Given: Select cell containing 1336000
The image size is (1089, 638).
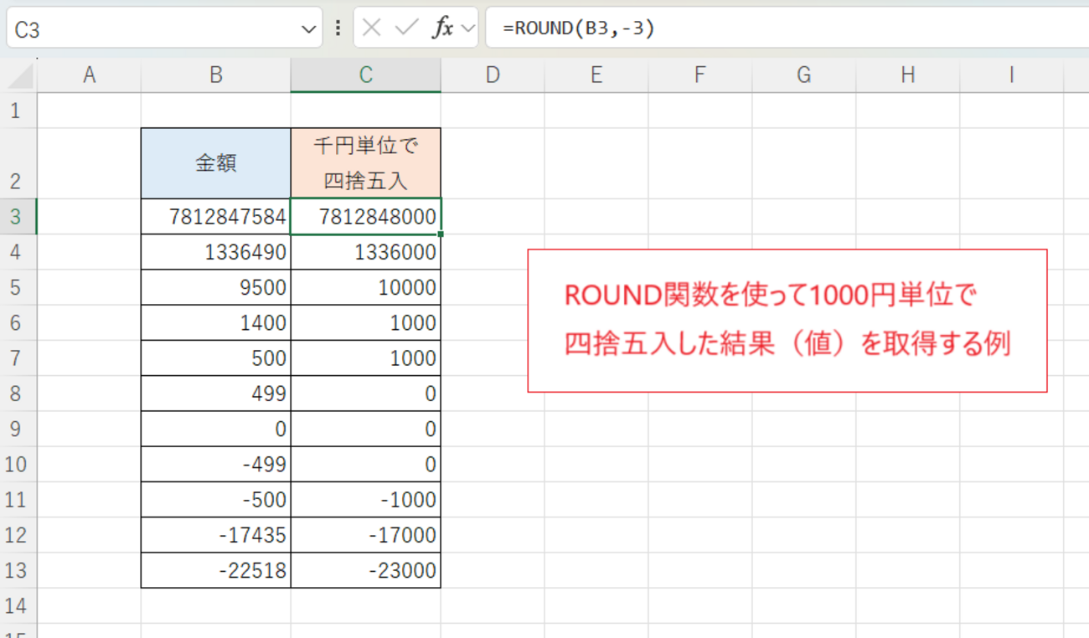Looking at the screenshot, I should coord(366,252).
